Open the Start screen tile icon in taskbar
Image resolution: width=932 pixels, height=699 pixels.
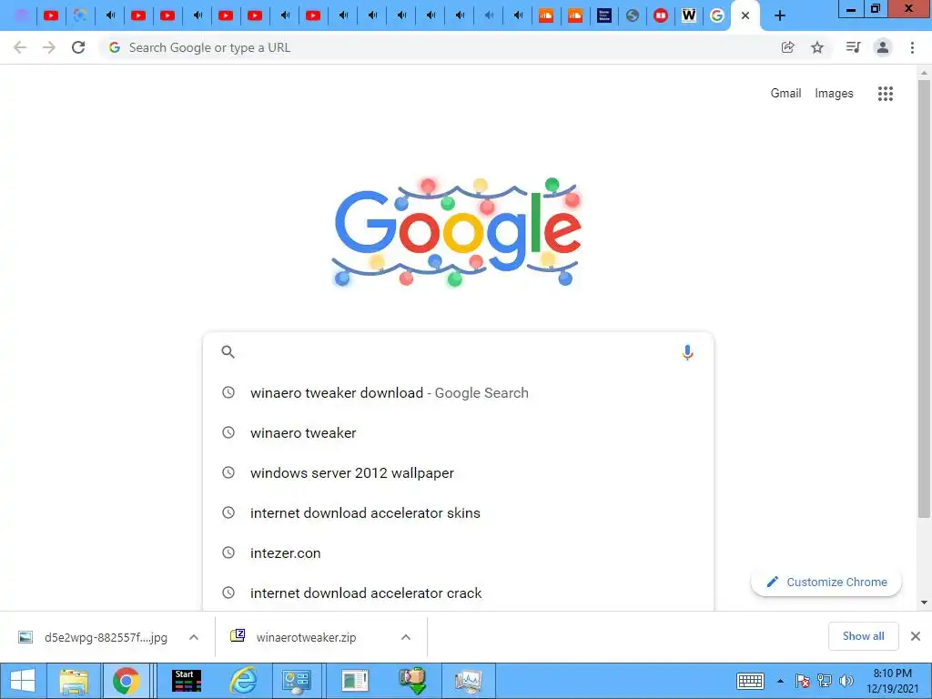[187, 681]
